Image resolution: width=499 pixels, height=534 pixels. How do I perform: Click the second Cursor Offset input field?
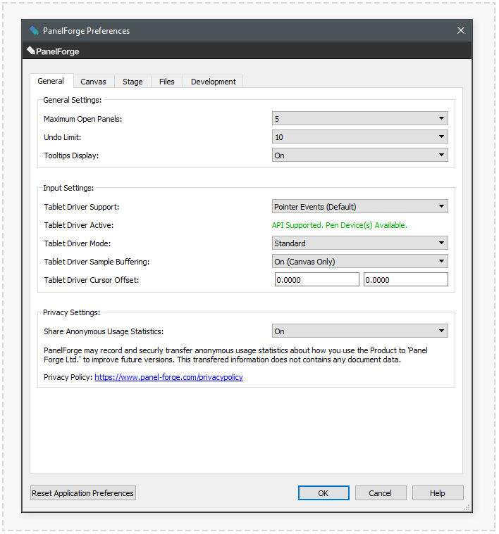(405, 280)
